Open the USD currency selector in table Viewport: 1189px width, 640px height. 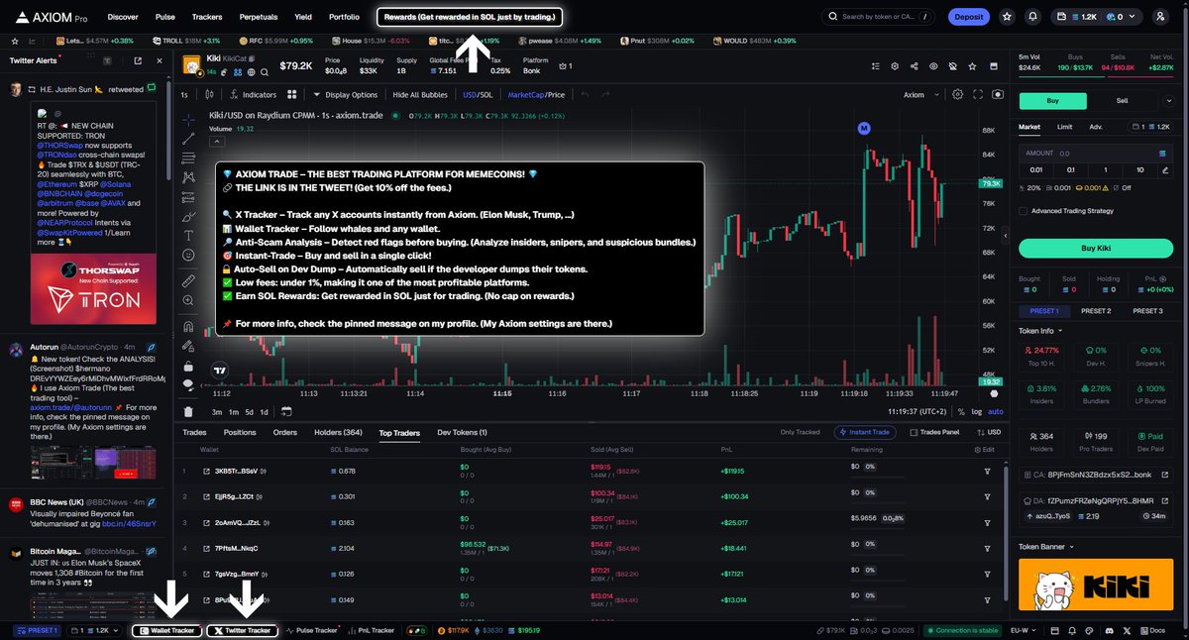click(988, 432)
